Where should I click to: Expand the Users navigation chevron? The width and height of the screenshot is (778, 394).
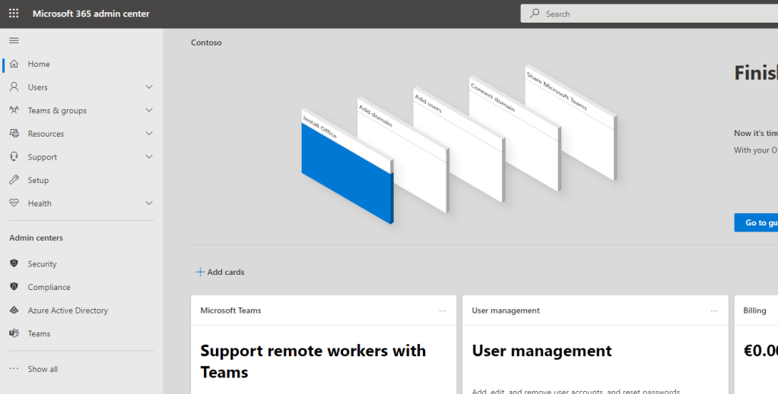[x=149, y=87]
